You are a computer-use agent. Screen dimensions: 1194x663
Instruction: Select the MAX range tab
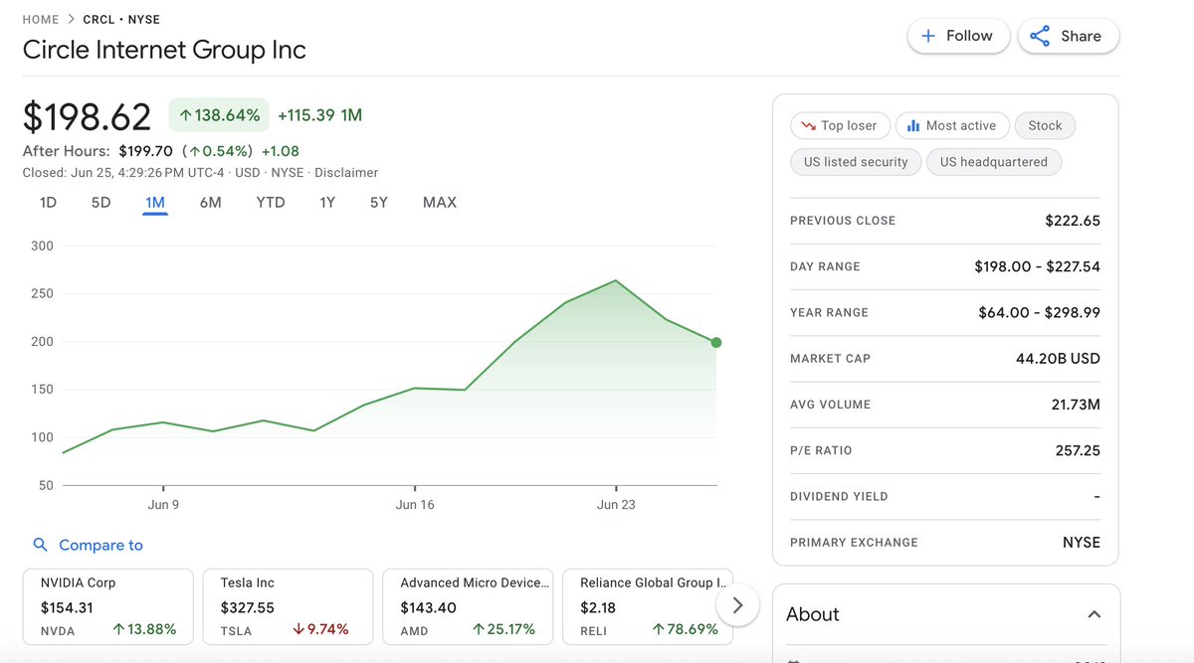click(440, 203)
